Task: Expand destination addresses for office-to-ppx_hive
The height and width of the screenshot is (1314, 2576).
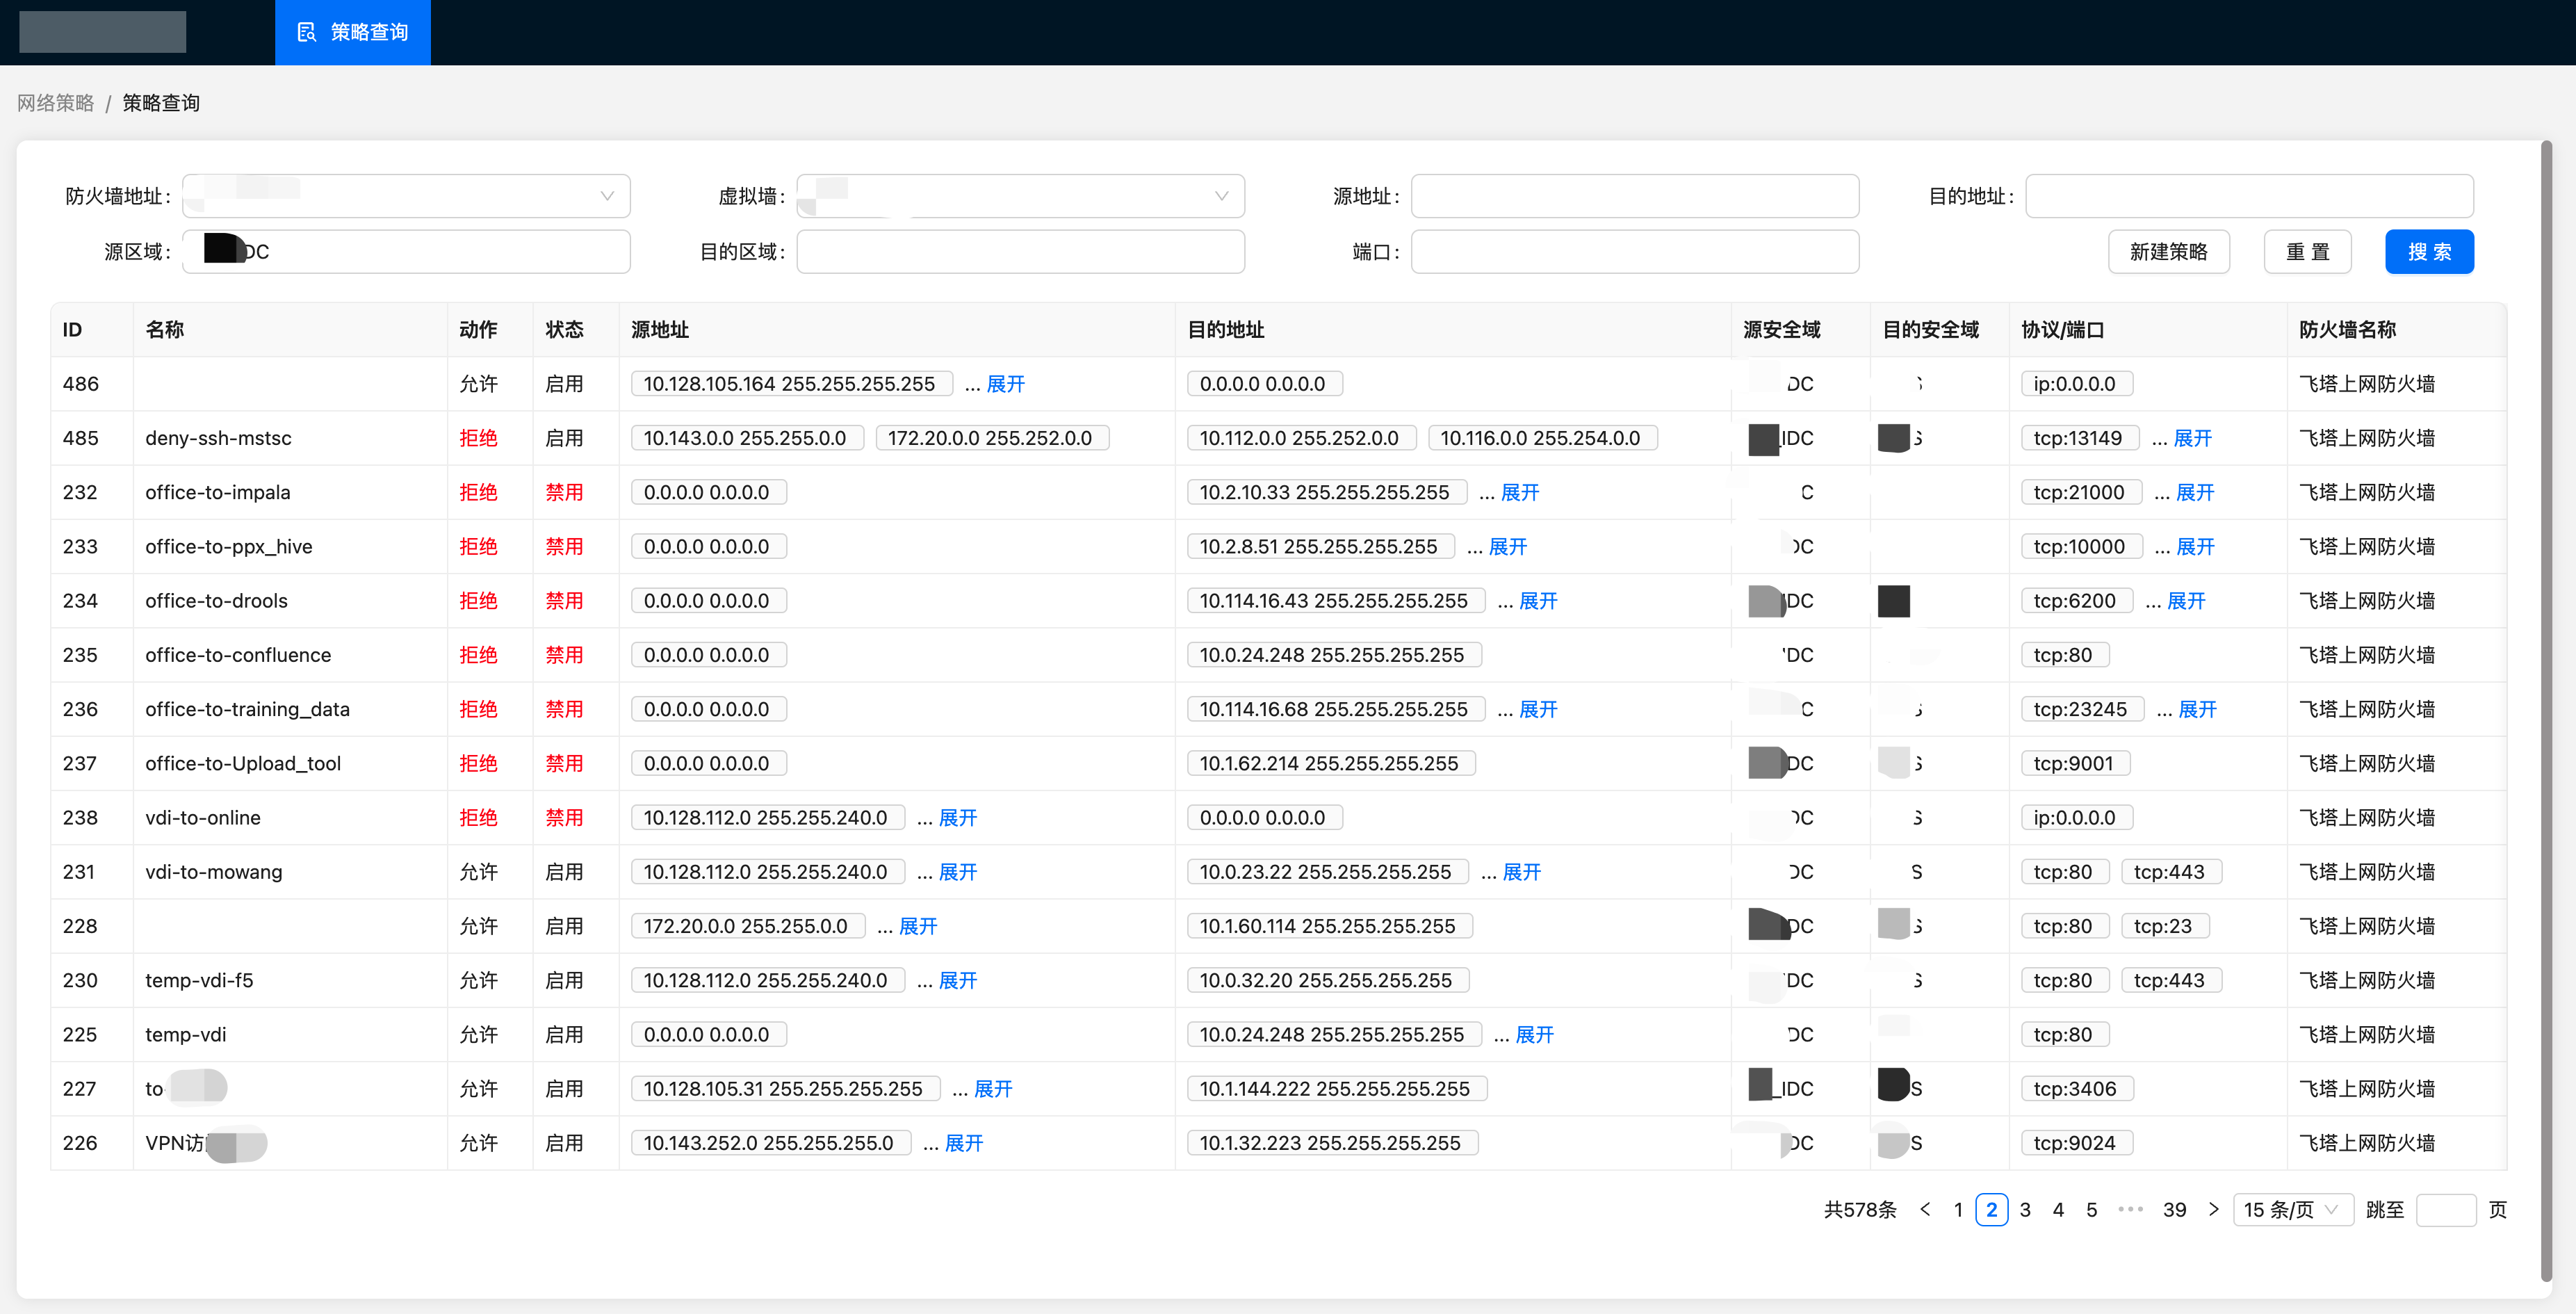Action: click(1507, 546)
